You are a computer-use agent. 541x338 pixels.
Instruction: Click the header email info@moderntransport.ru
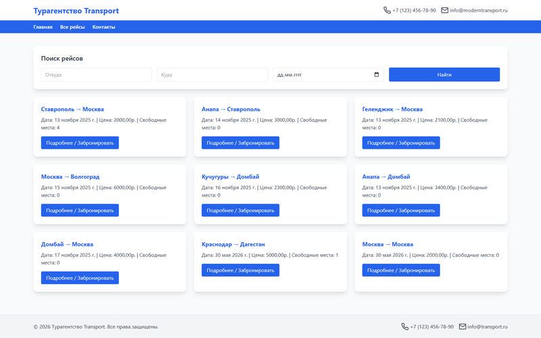[479, 10]
